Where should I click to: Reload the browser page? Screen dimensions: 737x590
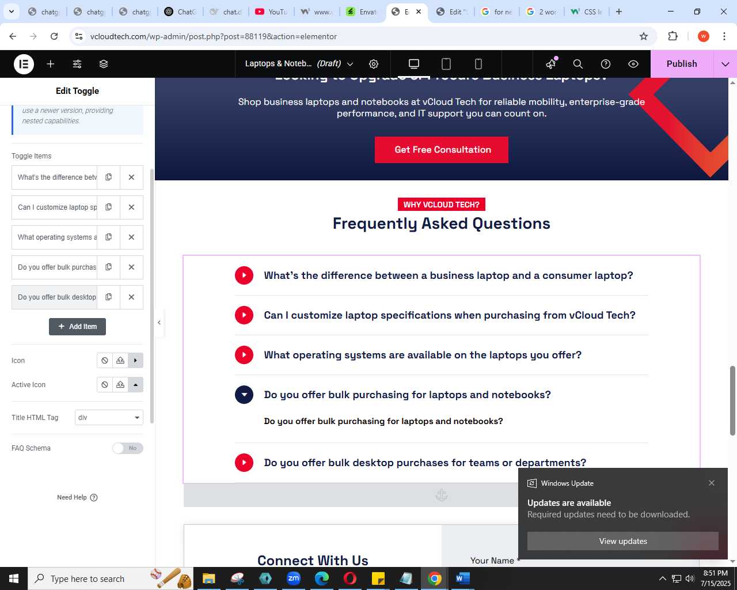tap(54, 36)
